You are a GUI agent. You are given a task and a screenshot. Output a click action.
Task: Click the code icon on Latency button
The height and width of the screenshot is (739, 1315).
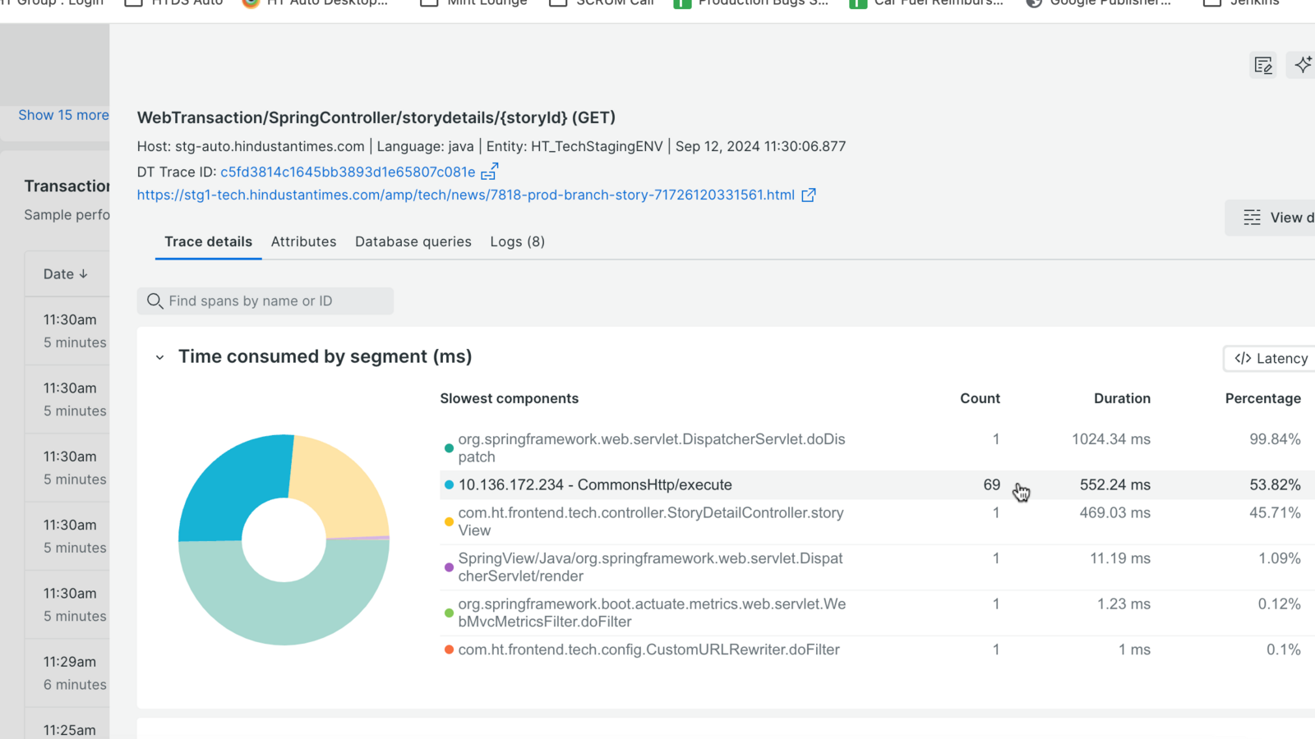1243,358
